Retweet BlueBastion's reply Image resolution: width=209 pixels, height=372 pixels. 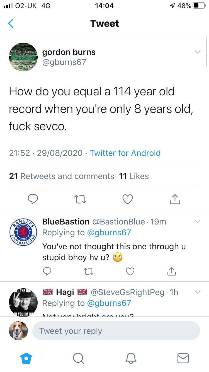[89, 271]
